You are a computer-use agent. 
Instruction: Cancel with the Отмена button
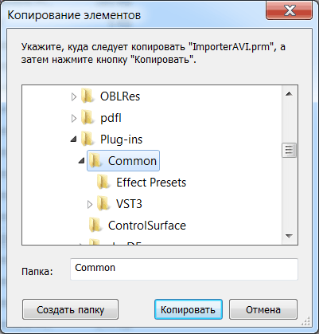tap(263, 309)
